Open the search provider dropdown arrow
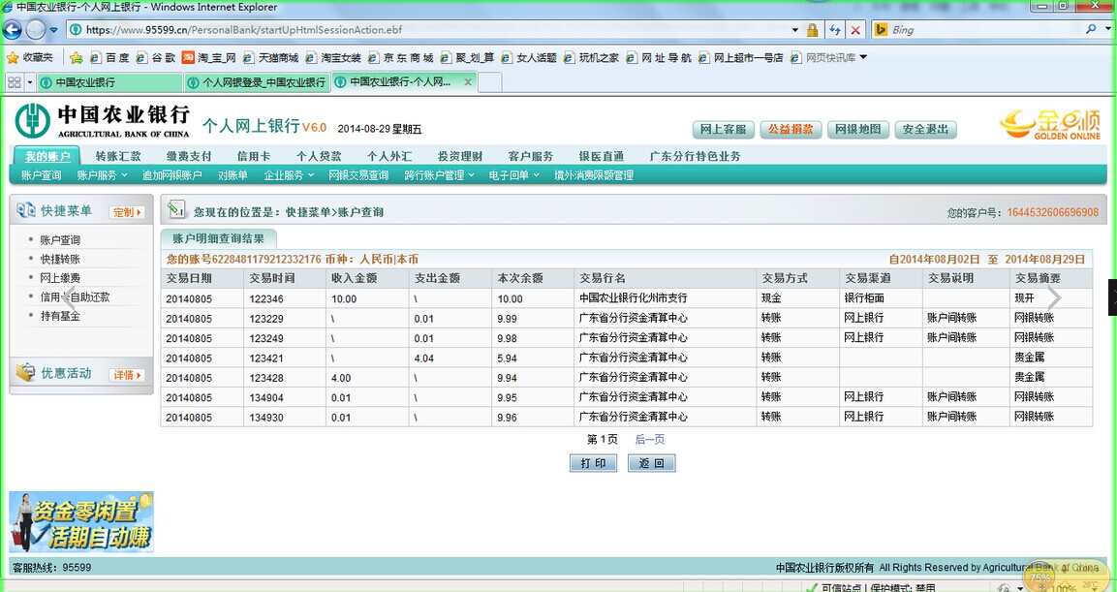 click(x=1107, y=30)
